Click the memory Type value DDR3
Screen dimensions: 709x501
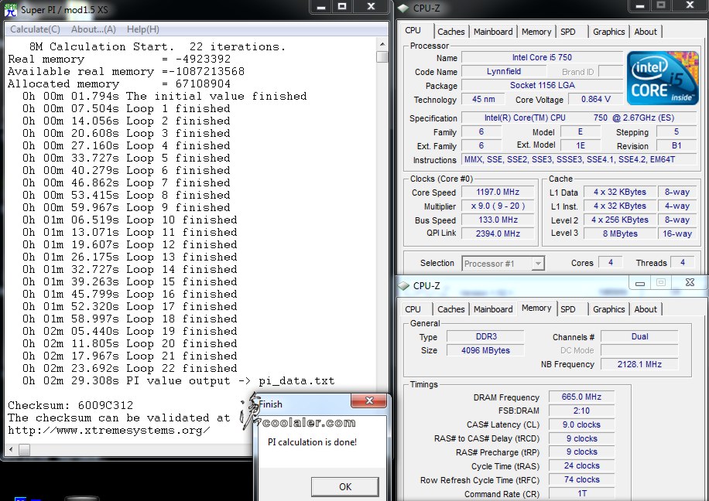[485, 336]
